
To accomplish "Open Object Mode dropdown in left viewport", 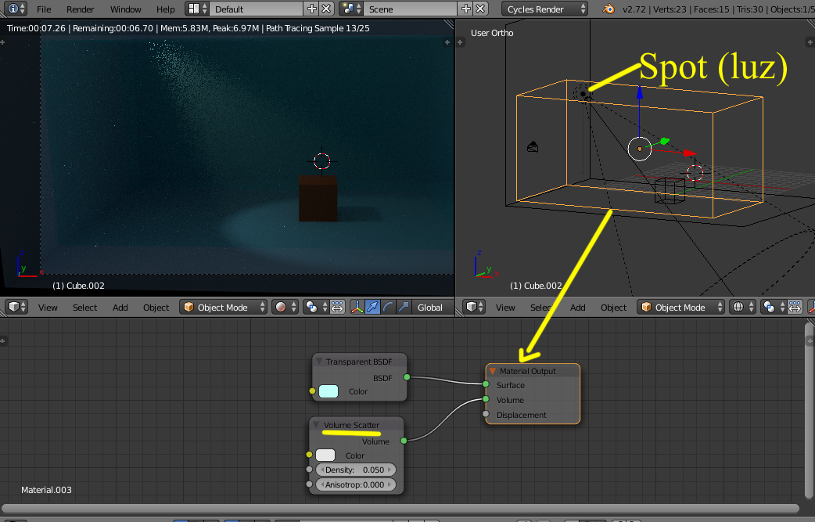I will 223,308.
